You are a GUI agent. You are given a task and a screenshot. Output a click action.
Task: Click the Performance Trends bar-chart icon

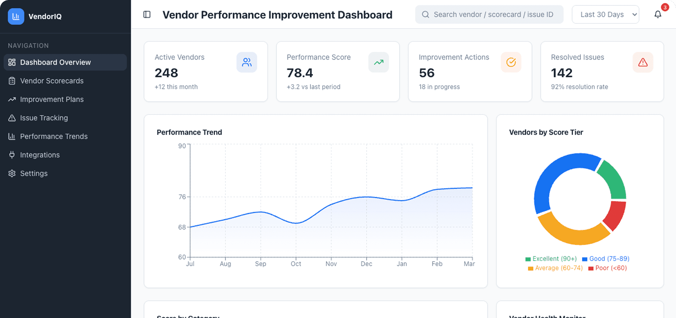click(12, 136)
